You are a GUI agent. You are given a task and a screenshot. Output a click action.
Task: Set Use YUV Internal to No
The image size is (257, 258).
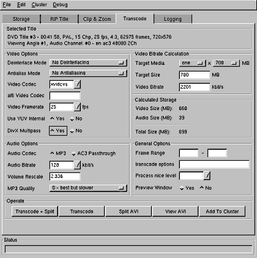[76, 119]
